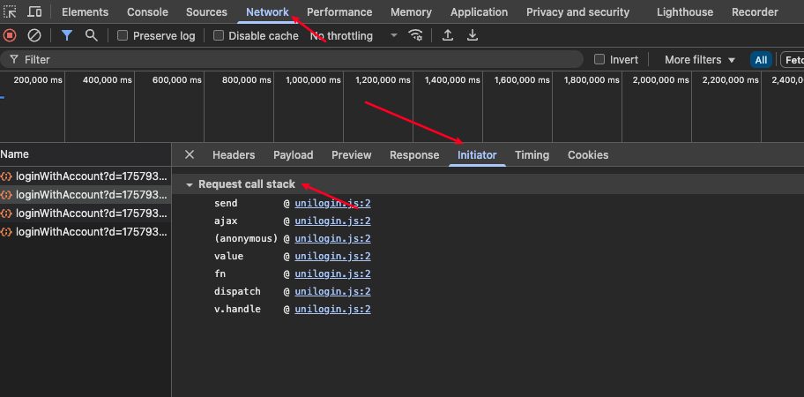The width and height of the screenshot is (804, 397).
Task: Export HAR using the download icon
Action: pyautogui.click(x=473, y=35)
